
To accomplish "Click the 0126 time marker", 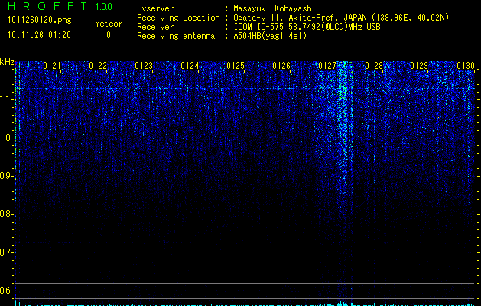I will pos(281,66).
